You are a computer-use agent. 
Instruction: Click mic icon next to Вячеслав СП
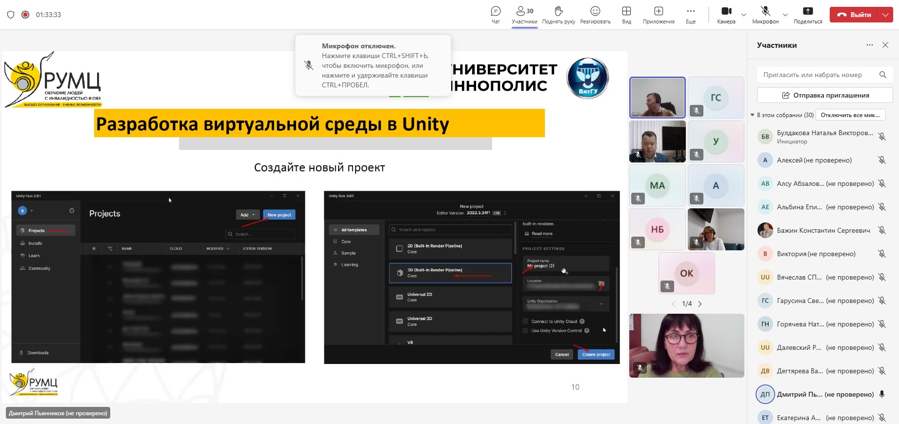[x=882, y=277]
